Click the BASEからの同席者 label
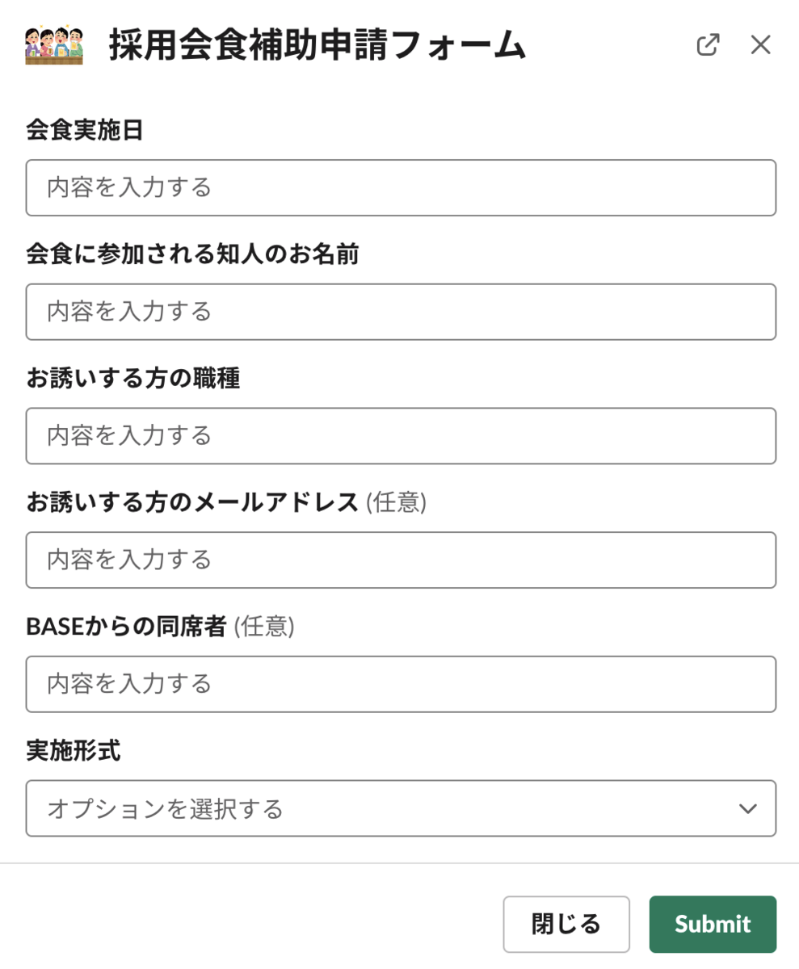 pyautogui.click(x=126, y=627)
